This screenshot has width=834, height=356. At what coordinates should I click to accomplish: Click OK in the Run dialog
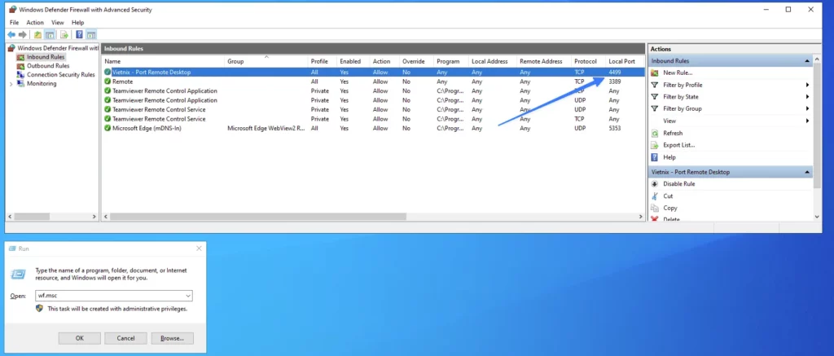click(x=80, y=338)
